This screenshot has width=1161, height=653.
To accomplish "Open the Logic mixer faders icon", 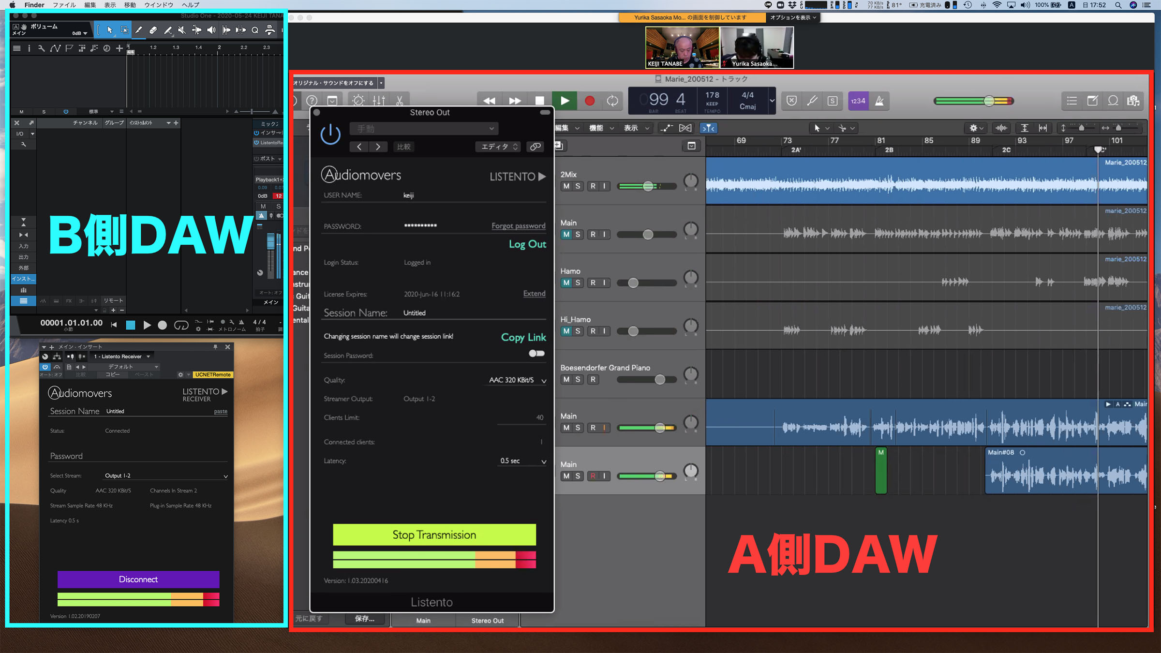I will click(x=379, y=101).
